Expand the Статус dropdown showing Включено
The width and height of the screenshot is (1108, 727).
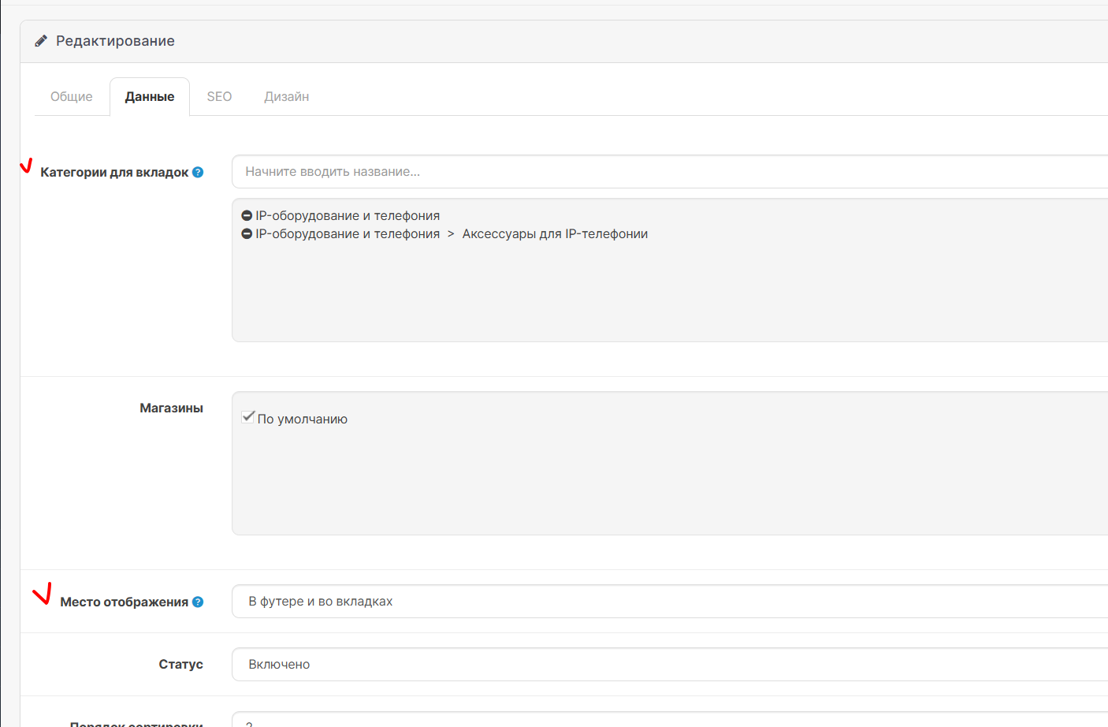[670, 664]
